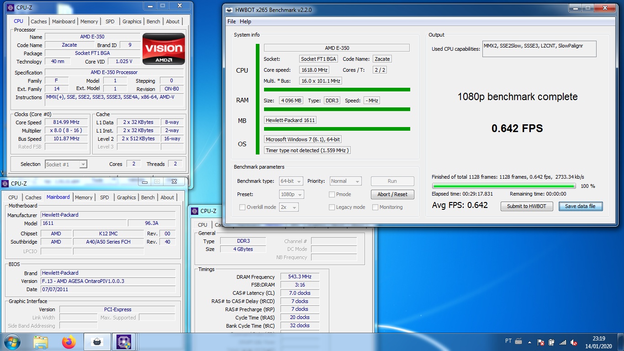Open the on-screen keyboard tray icon
Image resolution: width=624 pixels, height=351 pixels.
tap(518, 341)
